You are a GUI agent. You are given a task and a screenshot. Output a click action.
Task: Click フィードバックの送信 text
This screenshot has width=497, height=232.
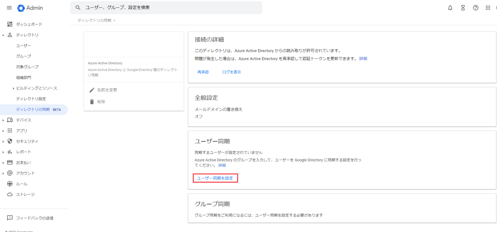(x=35, y=218)
